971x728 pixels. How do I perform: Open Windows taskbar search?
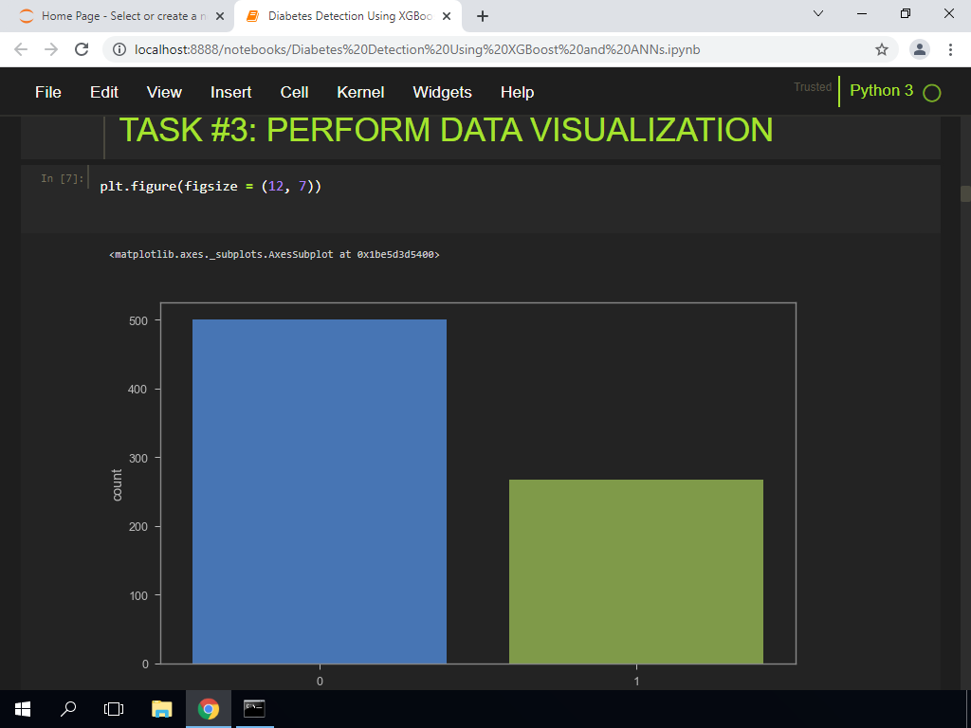68,709
